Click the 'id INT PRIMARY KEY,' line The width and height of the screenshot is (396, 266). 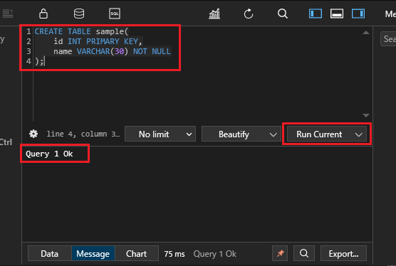click(x=98, y=41)
